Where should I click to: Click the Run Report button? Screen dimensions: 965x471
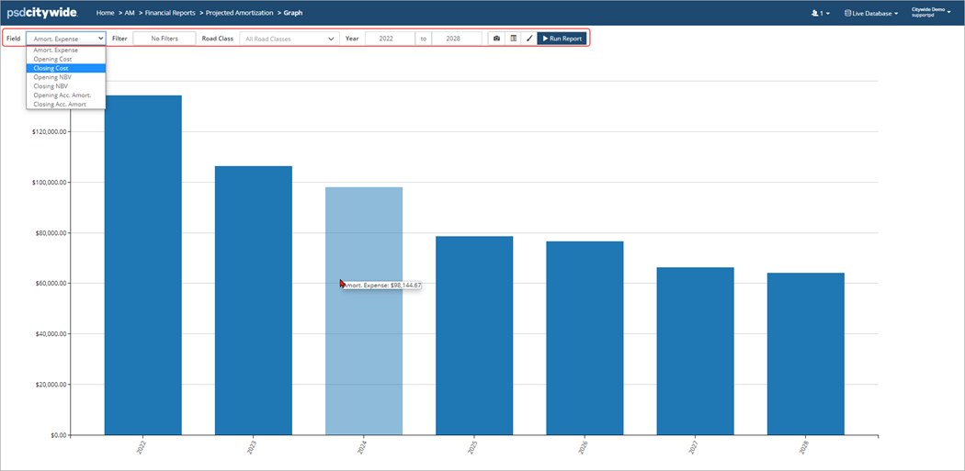click(562, 39)
